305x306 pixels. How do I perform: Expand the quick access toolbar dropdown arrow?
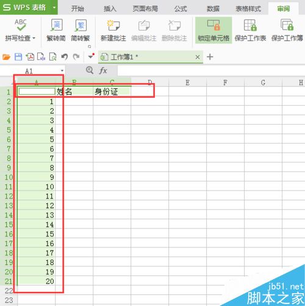click(x=91, y=56)
